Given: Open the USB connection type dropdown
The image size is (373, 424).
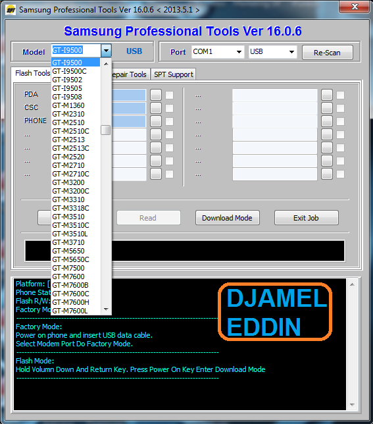Looking at the screenshot, I should pyautogui.click(x=272, y=51).
